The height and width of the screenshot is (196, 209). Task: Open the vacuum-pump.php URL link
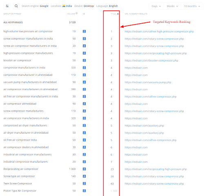coord(148,82)
